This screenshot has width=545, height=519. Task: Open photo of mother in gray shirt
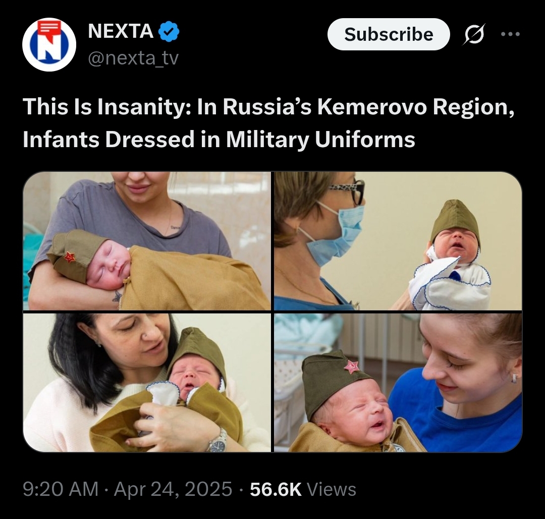coord(147,240)
